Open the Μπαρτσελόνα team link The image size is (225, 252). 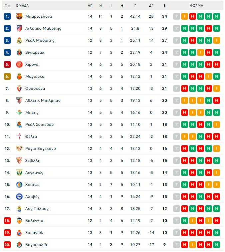[x=39, y=16]
